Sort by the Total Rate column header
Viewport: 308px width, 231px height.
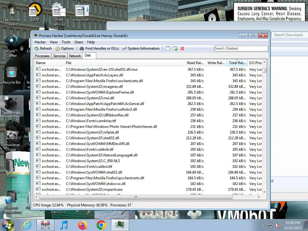pyautogui.click(x=237, y=63)
